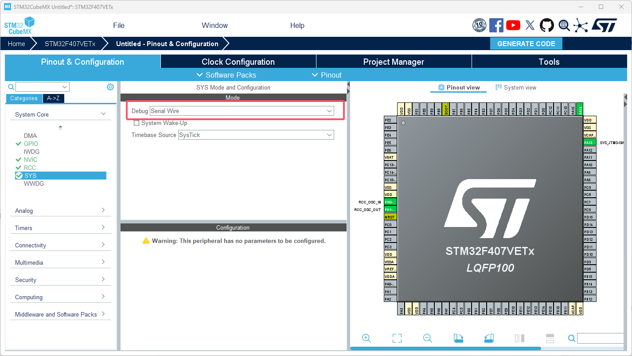The width and height of the screenshot is (632, 356).
Task: Click the sort arrows above DMA
Action: (60, 128)
